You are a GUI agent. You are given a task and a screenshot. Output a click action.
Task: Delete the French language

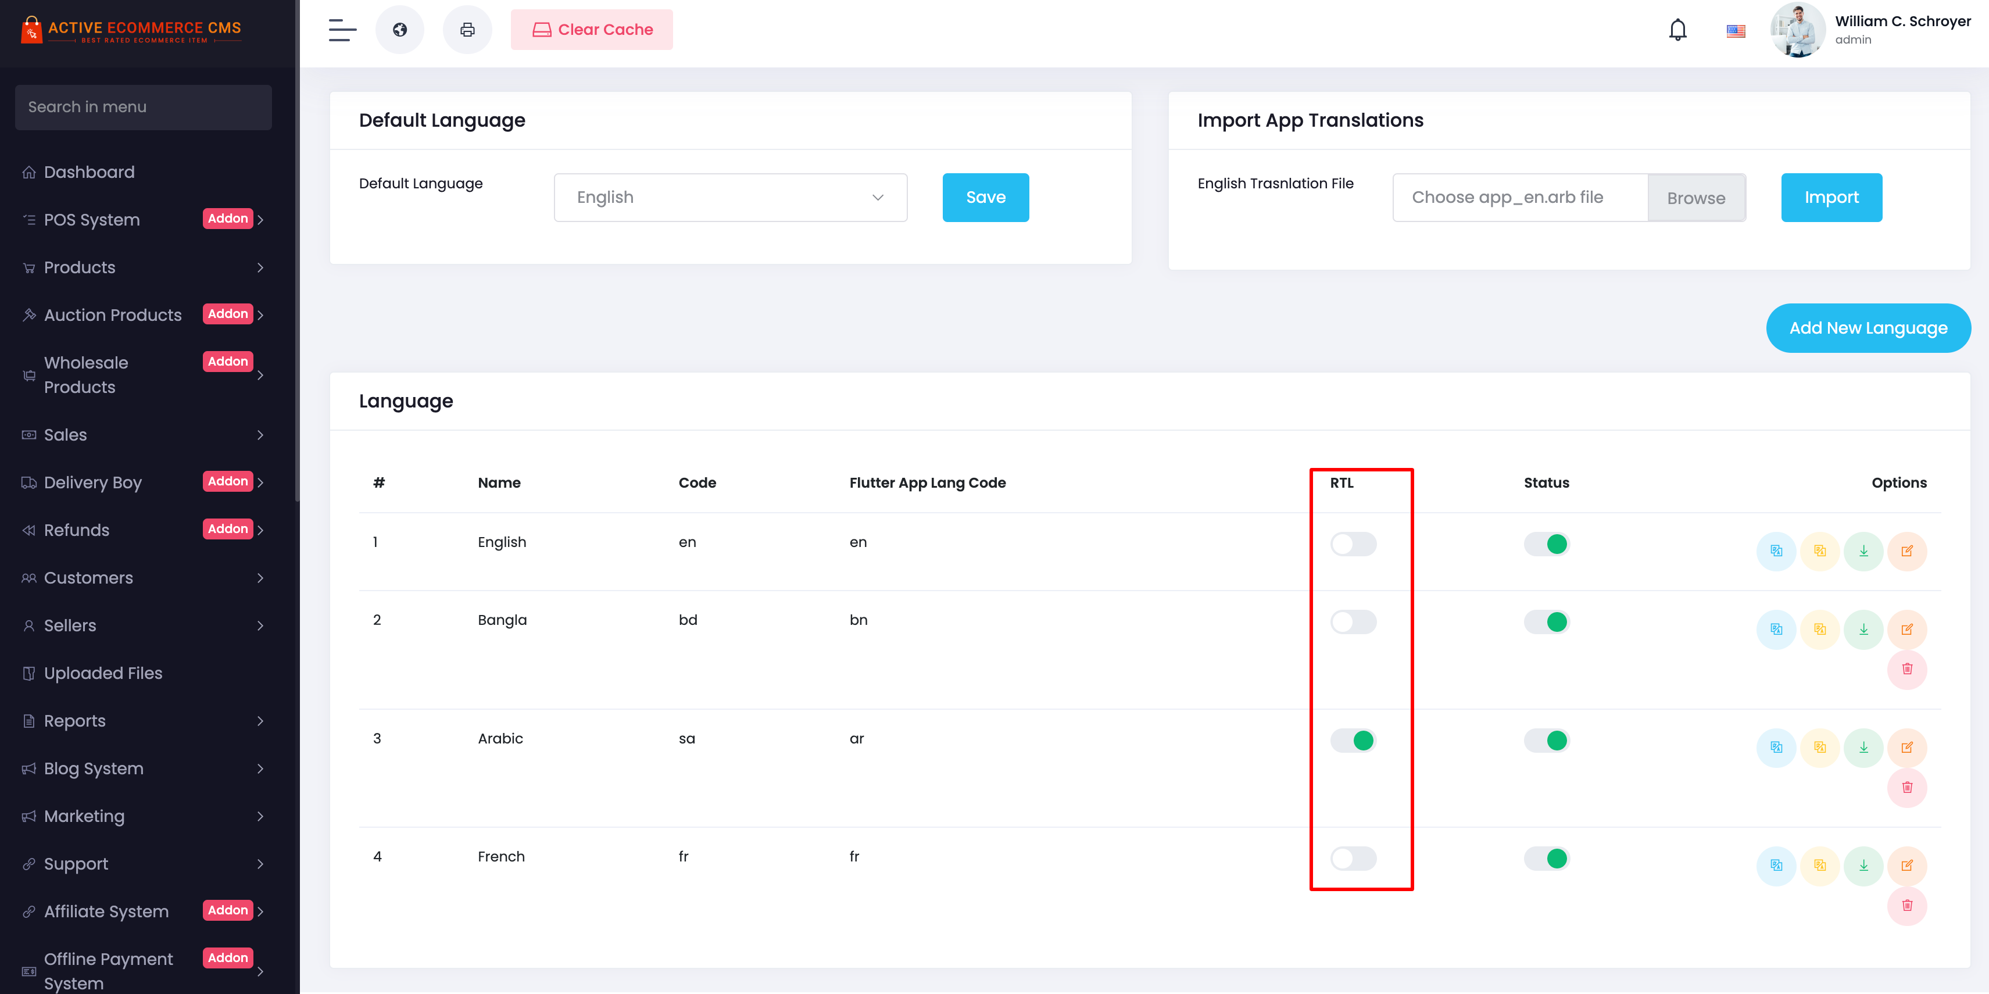point(1907,905)
